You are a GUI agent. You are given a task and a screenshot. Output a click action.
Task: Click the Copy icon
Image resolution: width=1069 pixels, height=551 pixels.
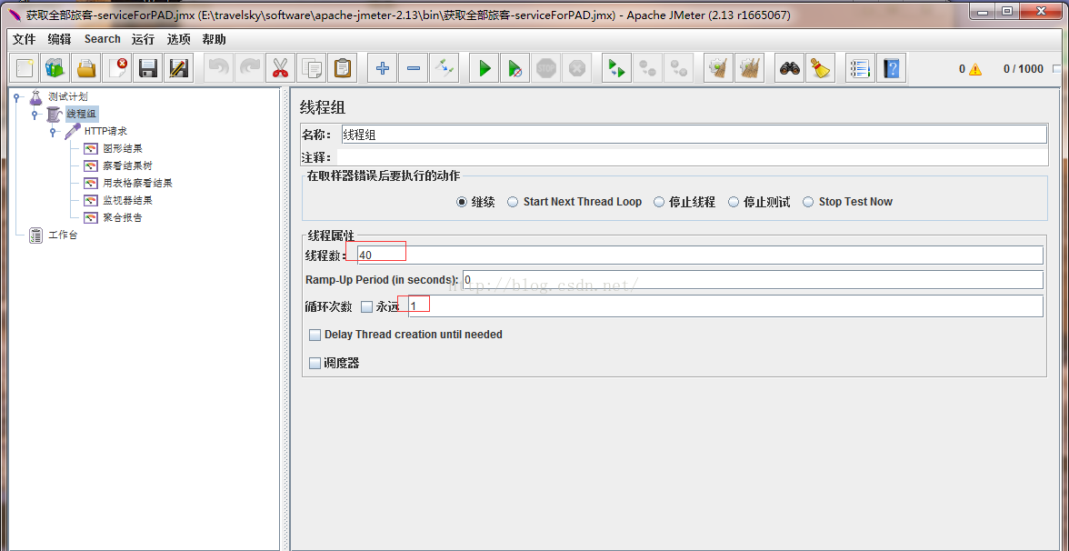pos(311,68)
